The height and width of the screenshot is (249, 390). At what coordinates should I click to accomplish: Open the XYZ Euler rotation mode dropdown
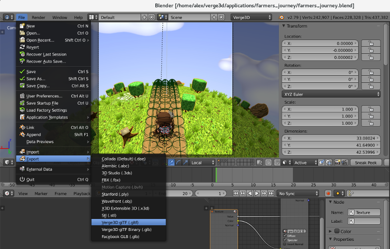click(331, 94)
